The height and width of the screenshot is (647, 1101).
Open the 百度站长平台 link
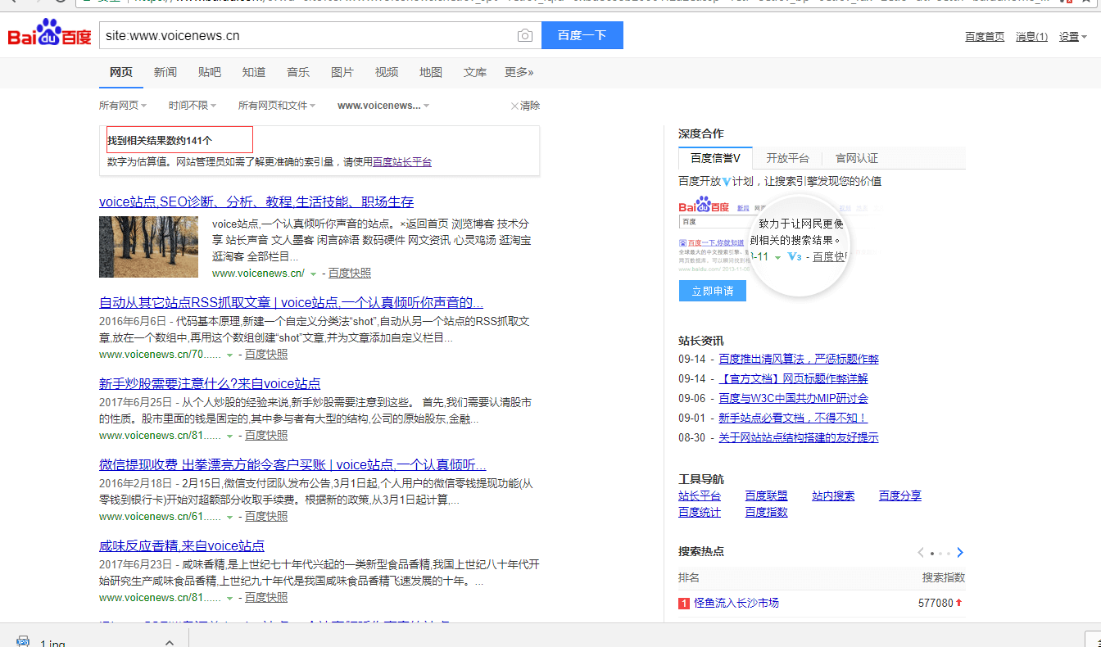tap(402, 162)
